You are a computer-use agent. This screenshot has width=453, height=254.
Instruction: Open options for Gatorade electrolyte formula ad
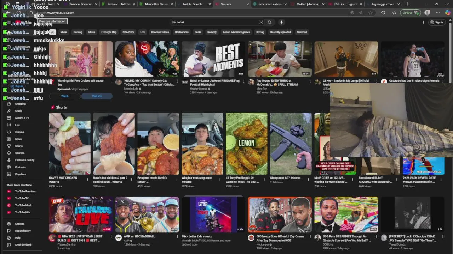pyautogui.click(x=442, y=81)
